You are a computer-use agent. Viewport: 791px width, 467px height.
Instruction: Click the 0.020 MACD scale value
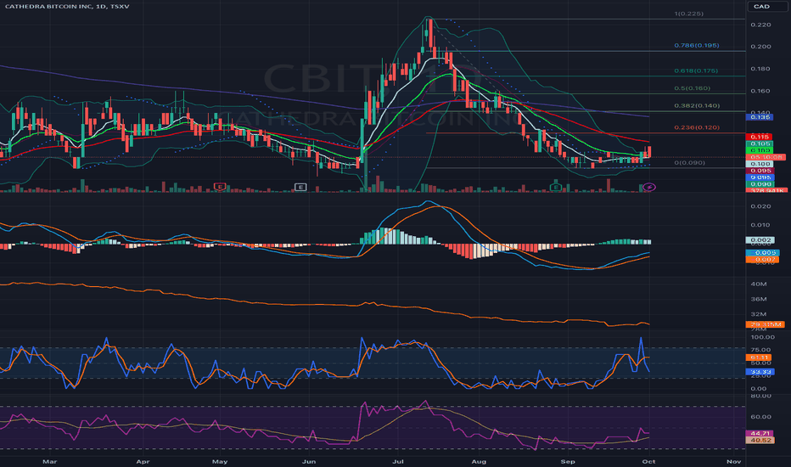pyautogui.click(x=760, y=206)
